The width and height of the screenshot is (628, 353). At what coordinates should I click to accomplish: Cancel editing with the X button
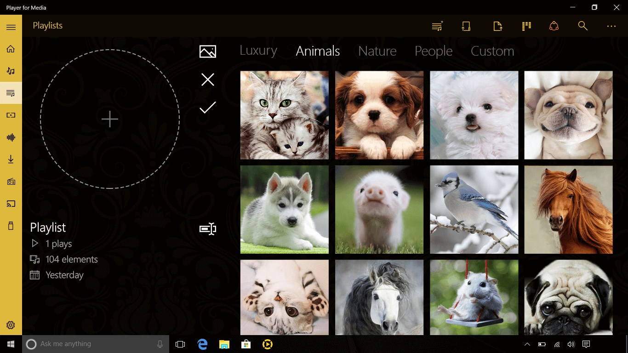(x=207, y=80)
